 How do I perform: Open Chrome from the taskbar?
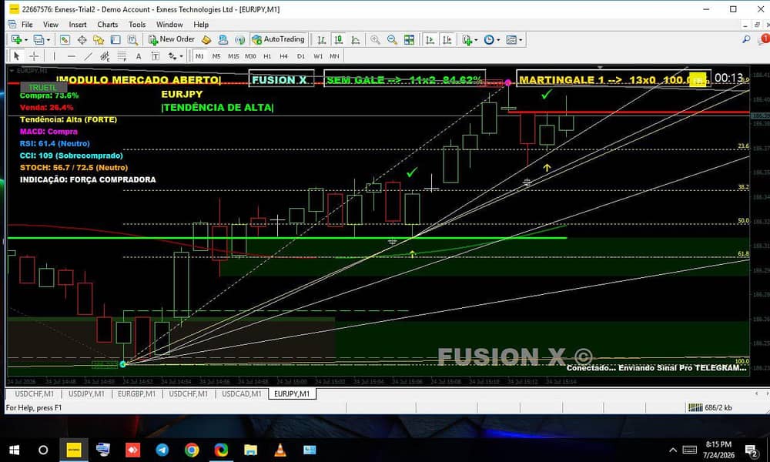click(x=192, y=450)
